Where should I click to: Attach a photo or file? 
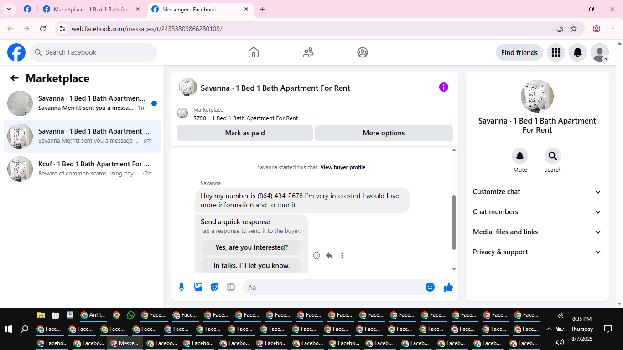[198, 287]
